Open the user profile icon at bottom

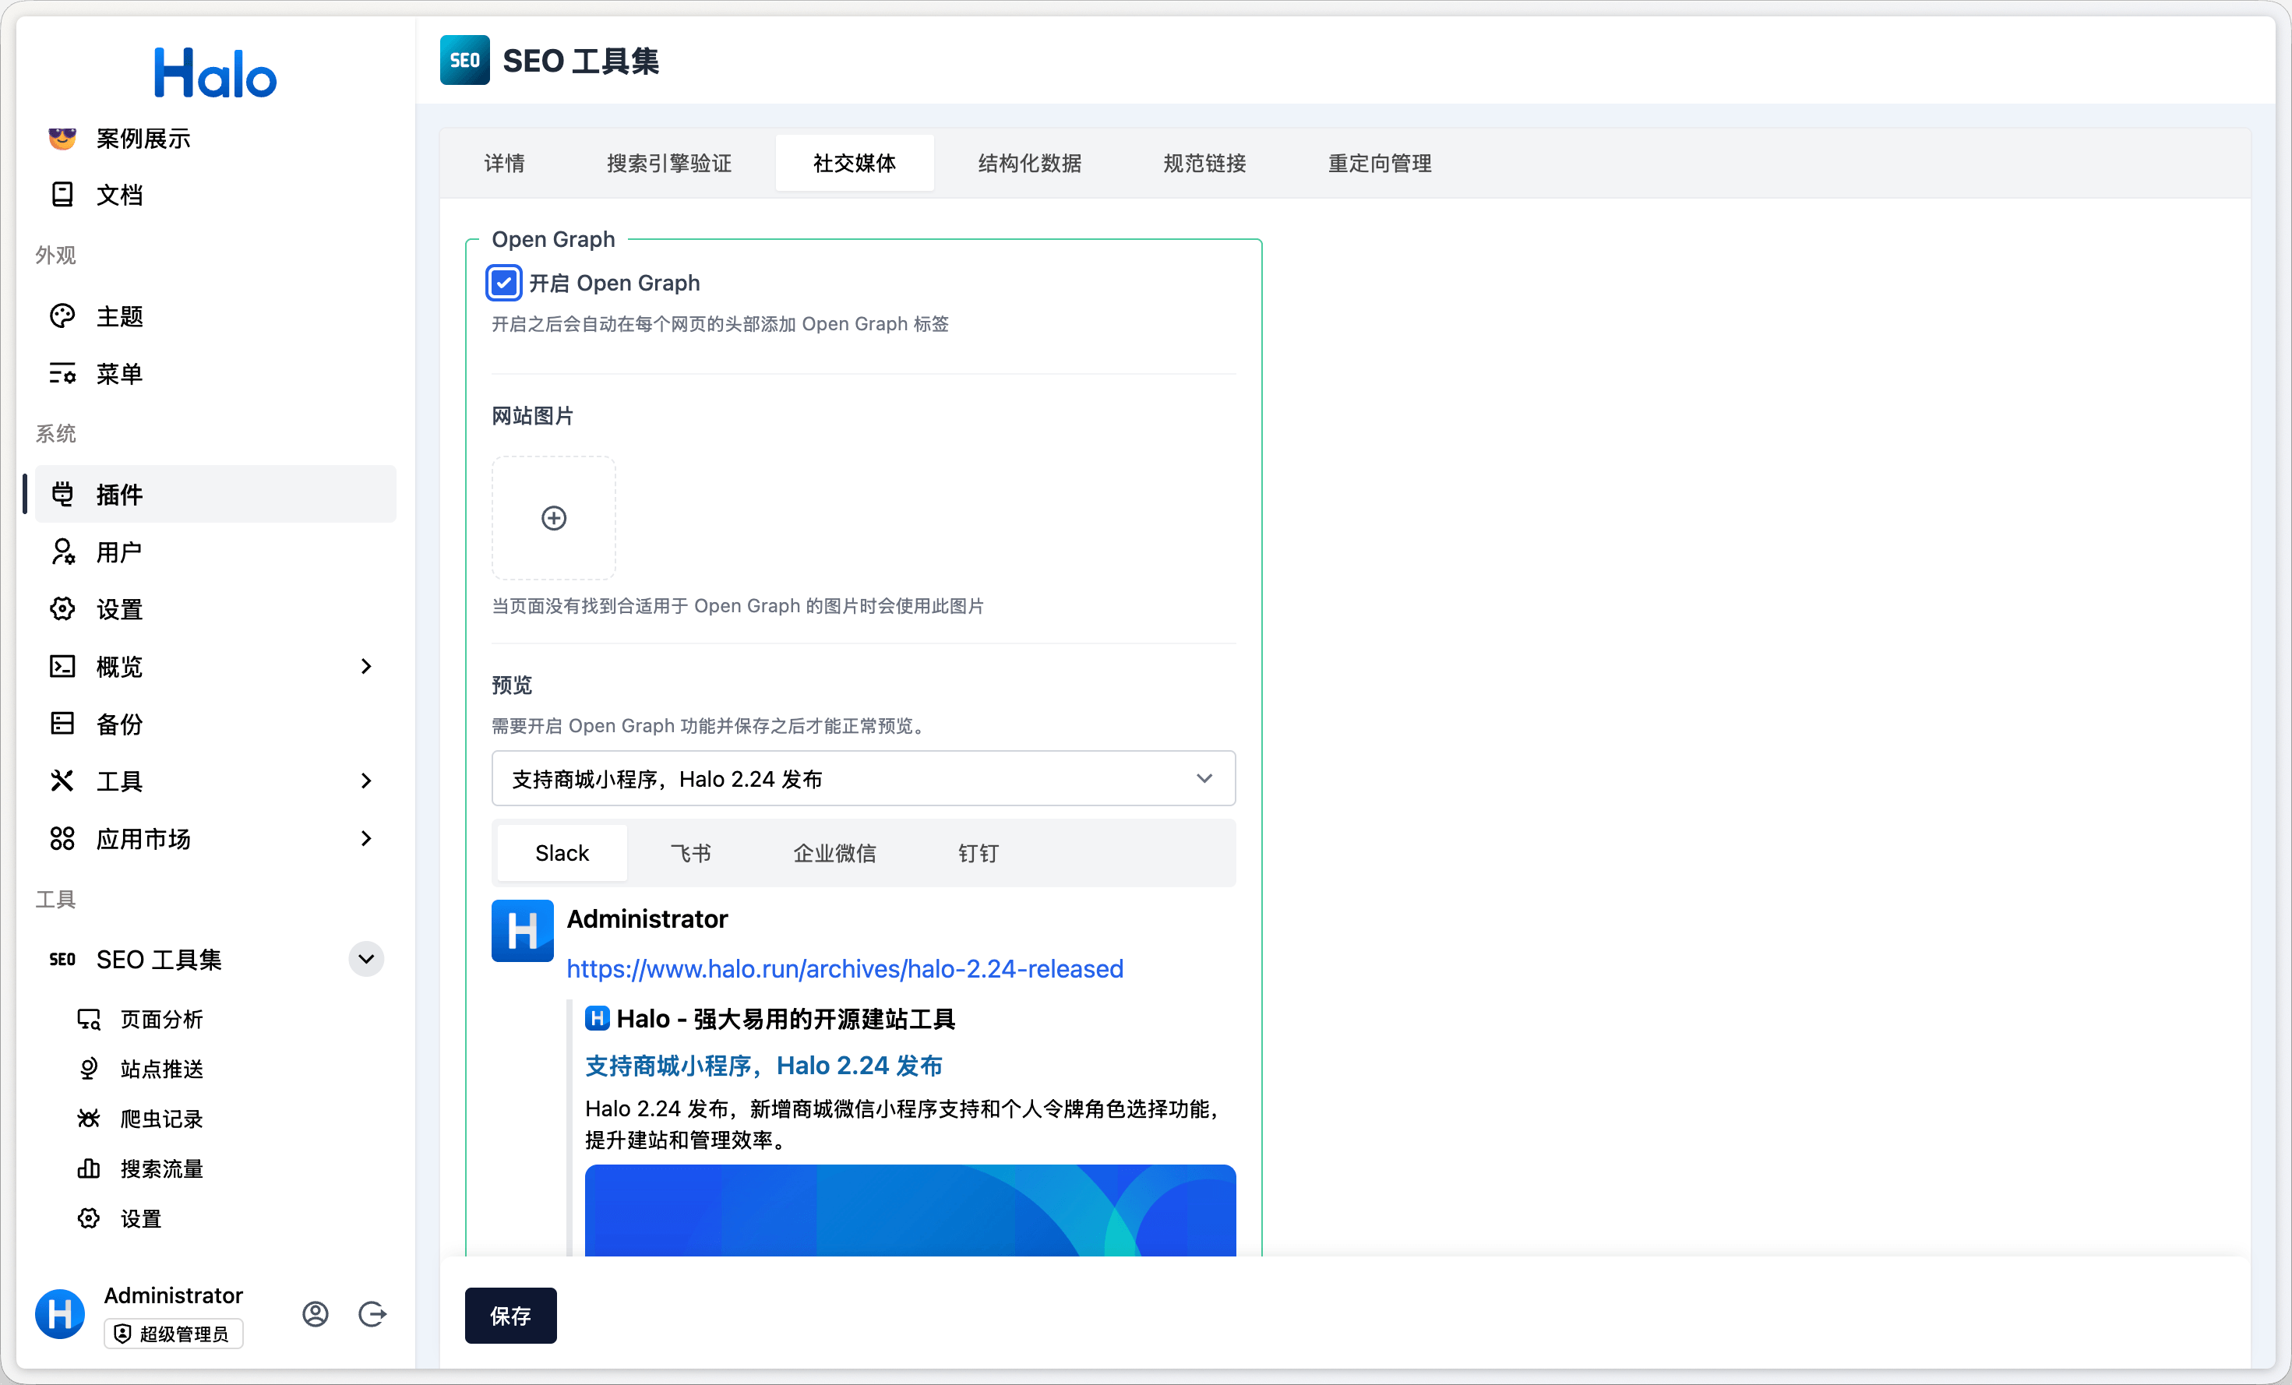[316, 1313]
